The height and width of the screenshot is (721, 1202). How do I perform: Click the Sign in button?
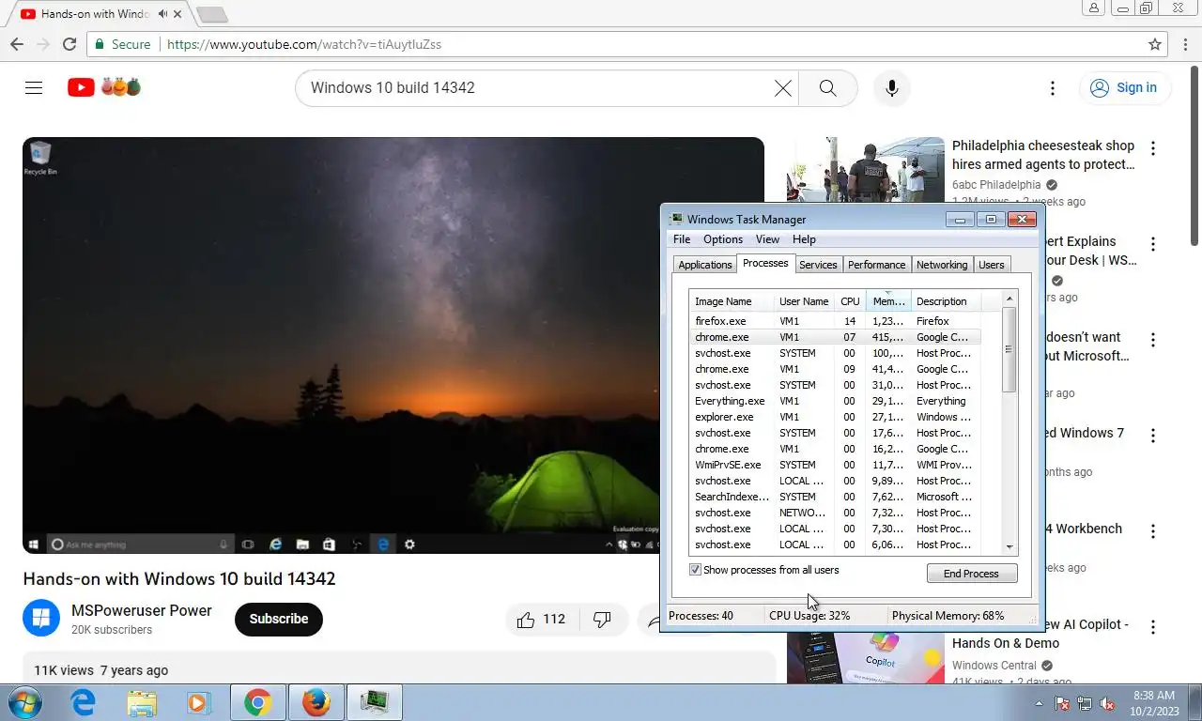pyautogui.click(x=1125, y=87)
